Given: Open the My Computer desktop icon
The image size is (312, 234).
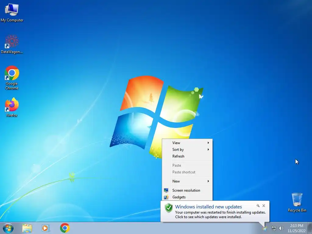Looking at the screenshot, I should pyautogui.click(x=12, y=13).
